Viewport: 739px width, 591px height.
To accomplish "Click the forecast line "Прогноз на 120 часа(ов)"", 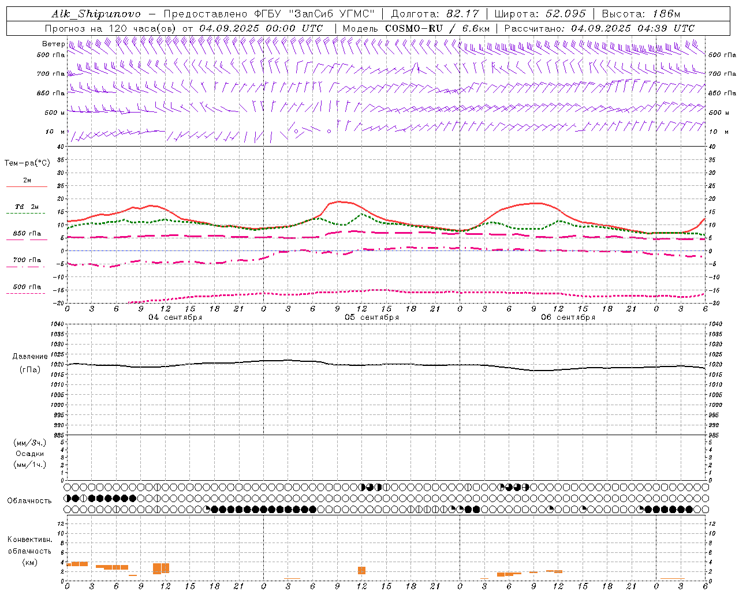I will pyautogui.click(x=111, y=28).
